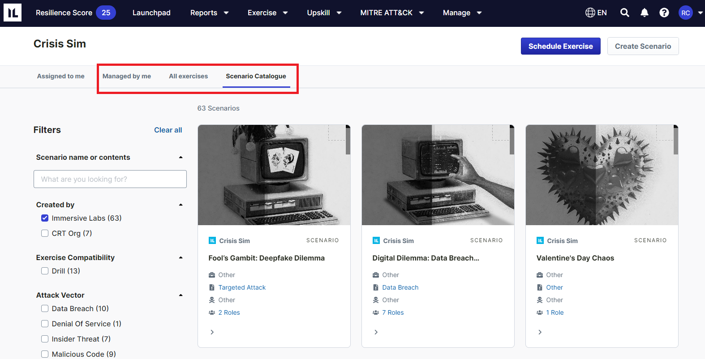Switch to the Managed by me tab
The width and height of the screenshot is (705, 359).
click(x=127, y=76)
